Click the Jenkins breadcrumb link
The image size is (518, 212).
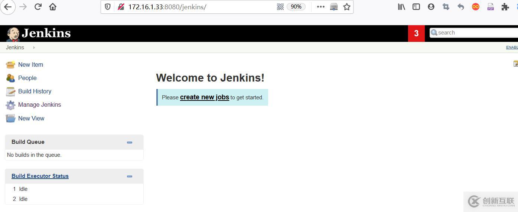tap(15, 47)
